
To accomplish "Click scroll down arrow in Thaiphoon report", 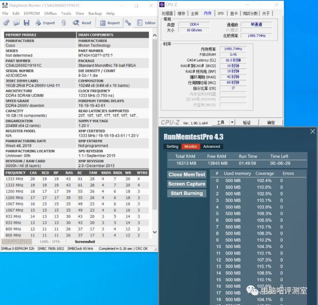I will click(155, 232).
